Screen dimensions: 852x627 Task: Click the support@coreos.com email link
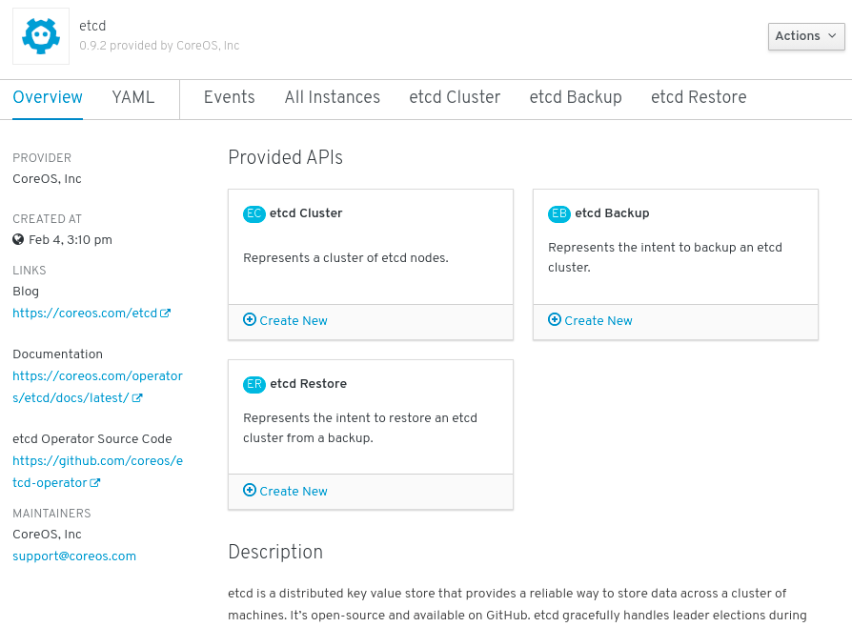pos(74,556)
